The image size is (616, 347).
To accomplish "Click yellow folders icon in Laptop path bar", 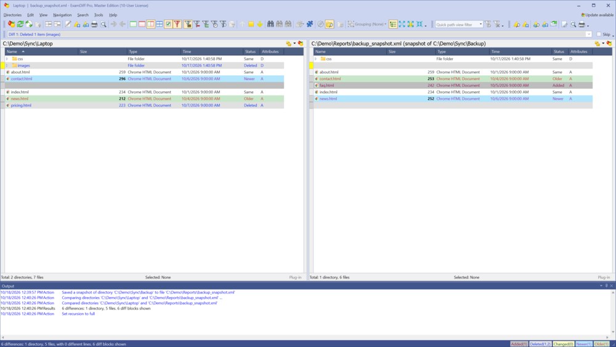I will (x=289, y=44).
